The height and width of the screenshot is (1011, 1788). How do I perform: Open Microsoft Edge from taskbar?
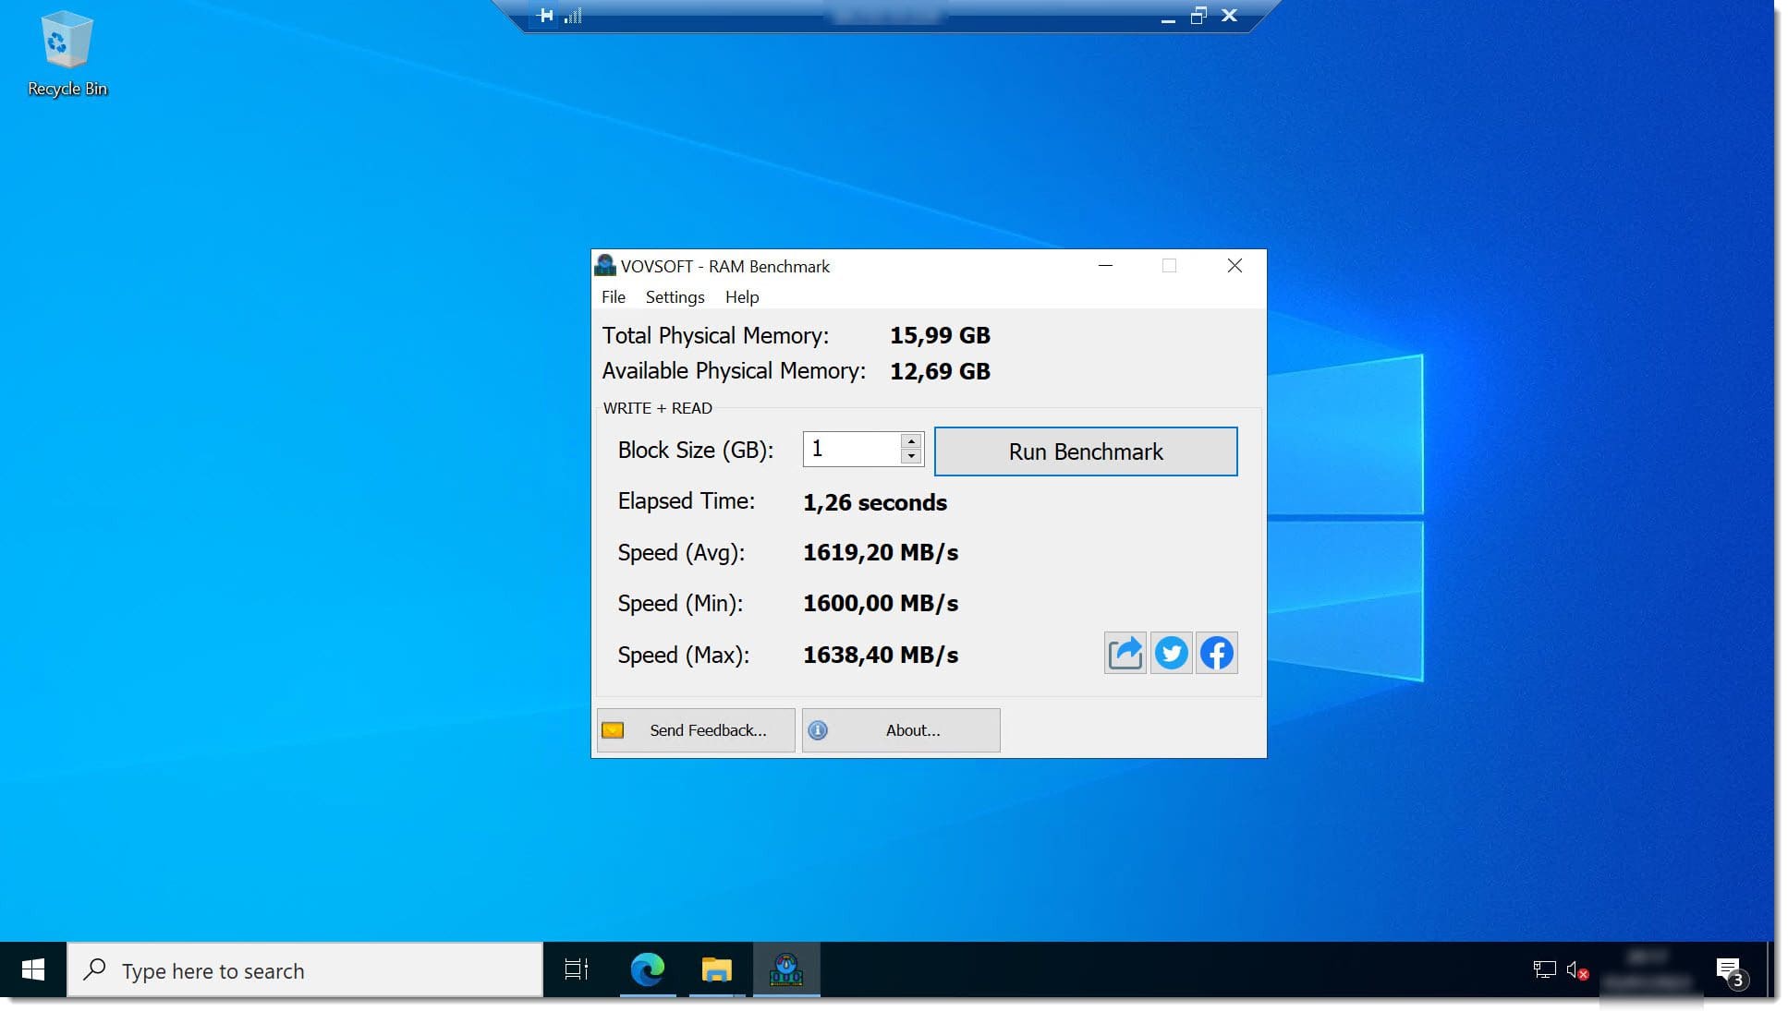pos(648,969)
